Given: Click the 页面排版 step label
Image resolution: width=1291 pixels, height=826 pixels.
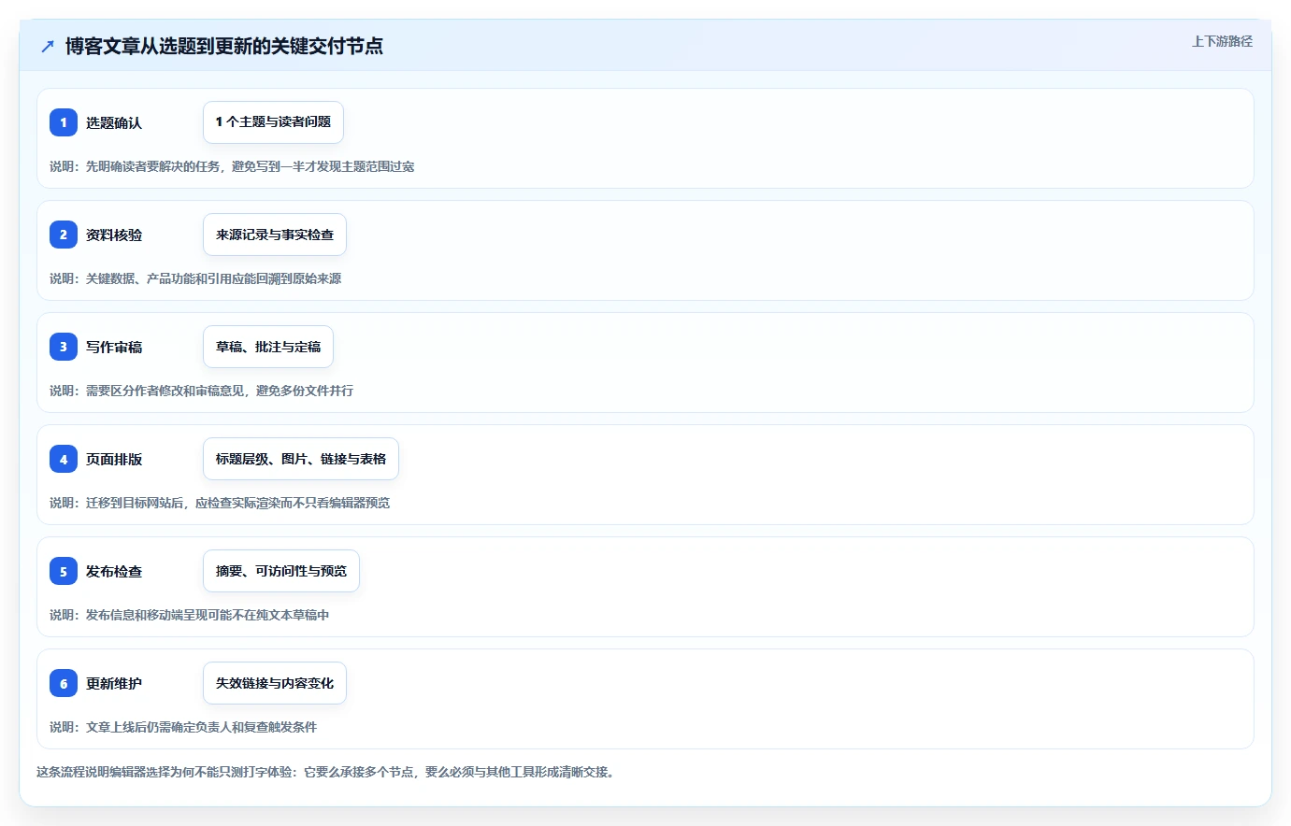Looking at the screenshot, I should pyautogui.click(x=114, y=459).
